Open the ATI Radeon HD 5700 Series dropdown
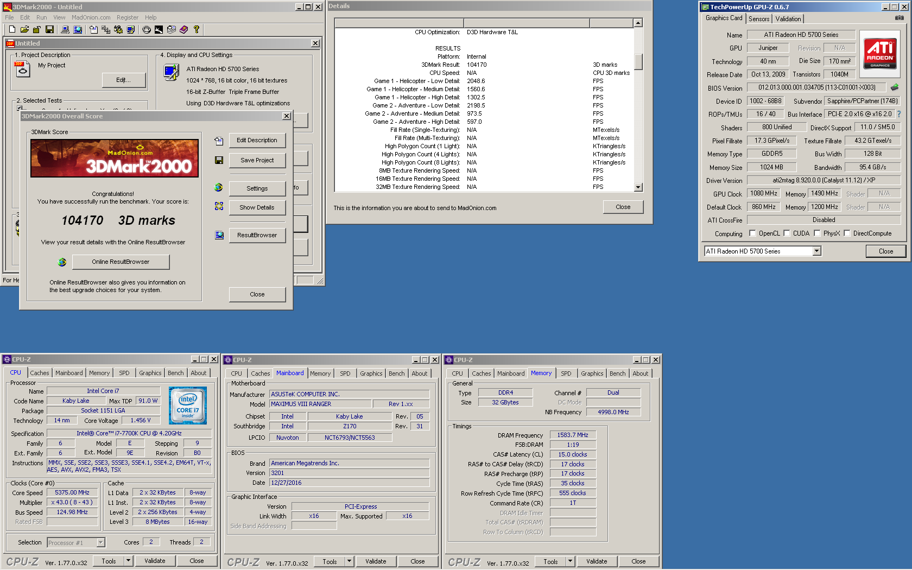912x570 pixels. [x=816, y=251]
